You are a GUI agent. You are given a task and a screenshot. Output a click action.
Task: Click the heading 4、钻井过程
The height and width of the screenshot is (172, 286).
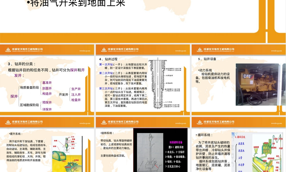(108, 59)
